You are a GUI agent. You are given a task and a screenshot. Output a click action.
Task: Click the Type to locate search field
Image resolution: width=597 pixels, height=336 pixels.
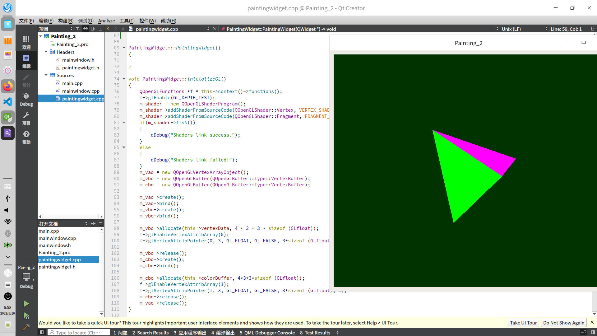pyautogui.click(x=78, y=333)
